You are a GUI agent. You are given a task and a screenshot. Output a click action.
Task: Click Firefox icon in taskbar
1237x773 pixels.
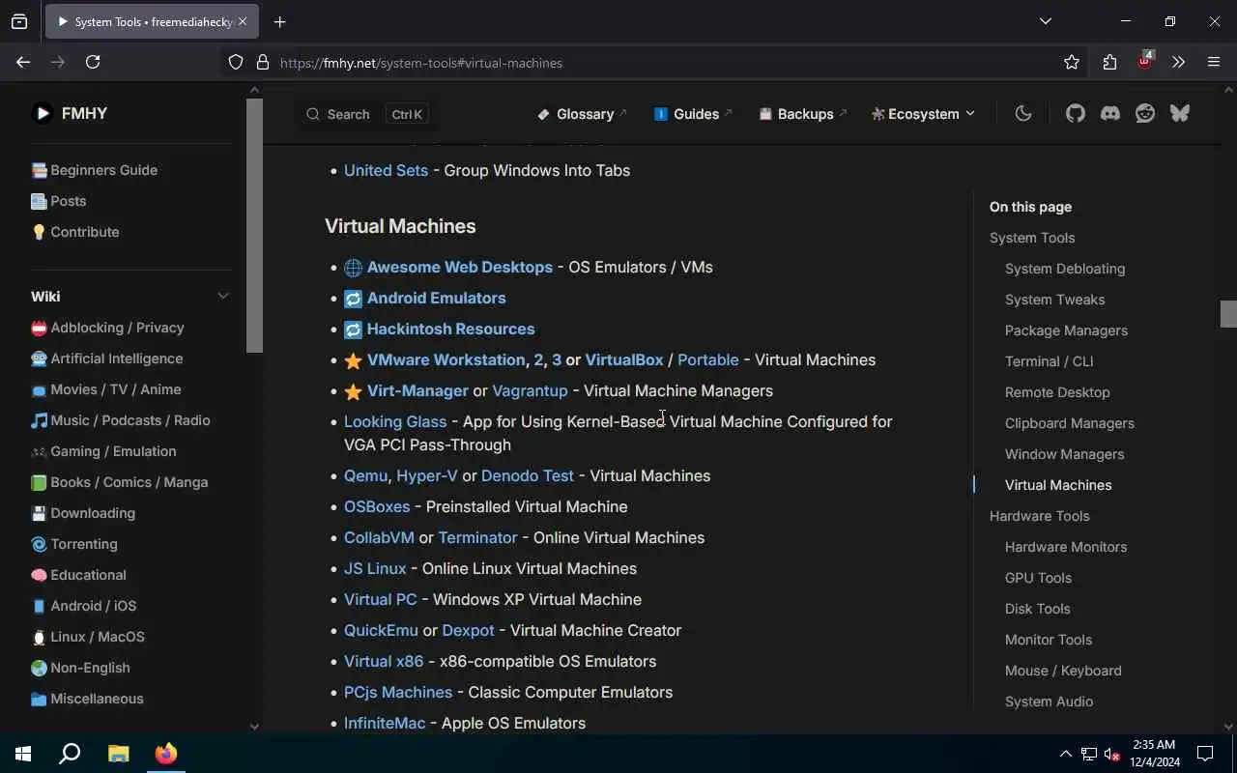(x=166, y=754)
